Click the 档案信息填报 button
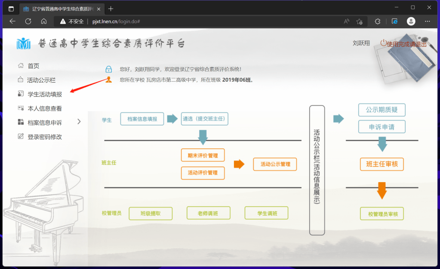 tap(142, 119)
